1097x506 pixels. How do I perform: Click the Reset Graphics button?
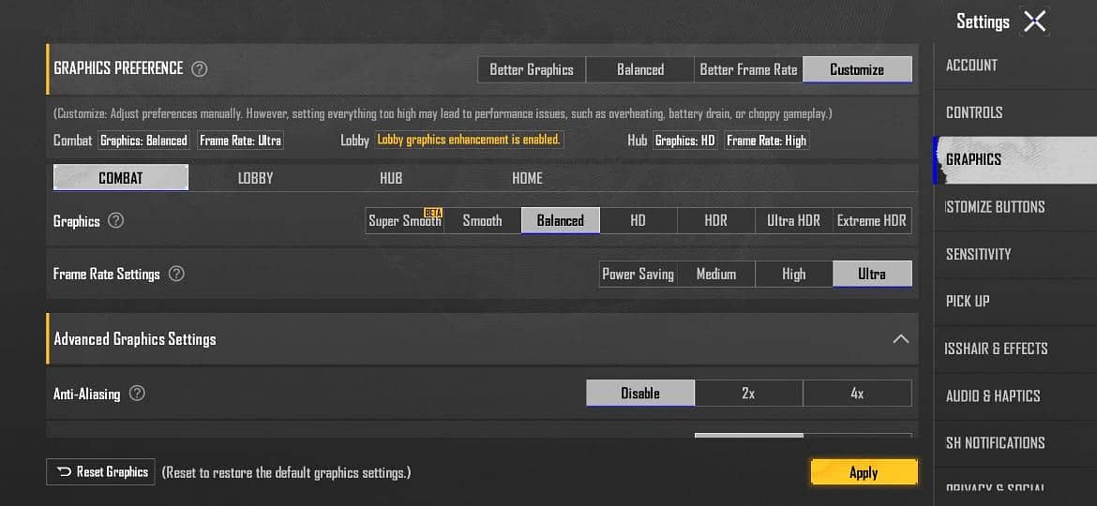coord(102,472)
